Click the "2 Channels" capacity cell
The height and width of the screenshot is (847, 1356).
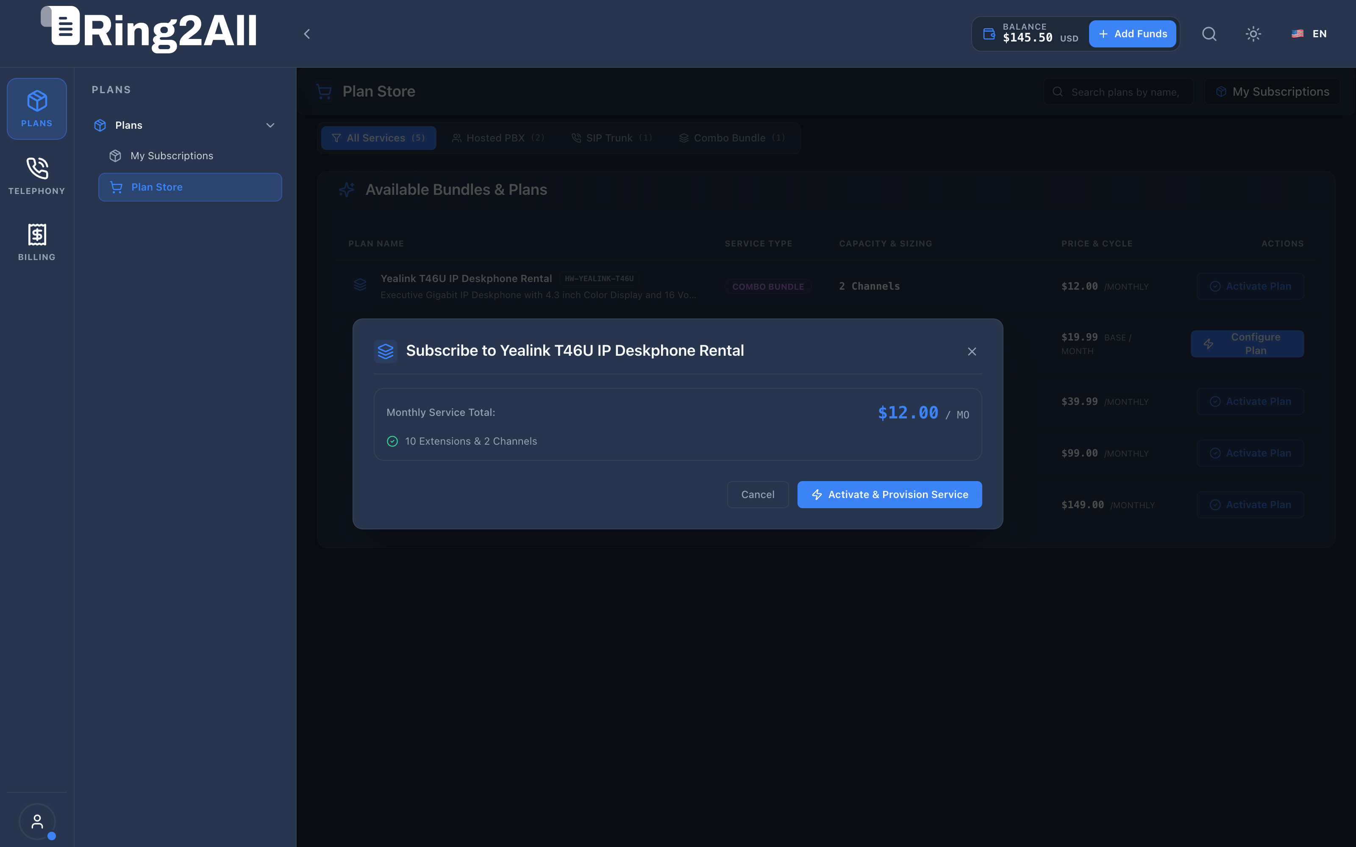click(x=870, y=286)
